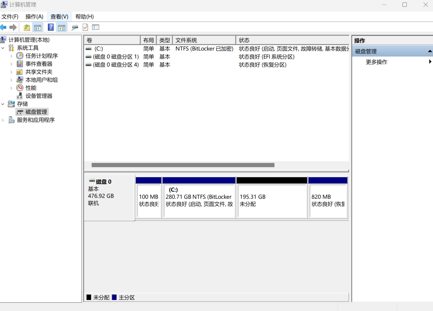Image resolution: width=433 pixels, height=311 pixels.
Task: Click the 磁盘管理 drive icon in tree
Action: (20, 112)
